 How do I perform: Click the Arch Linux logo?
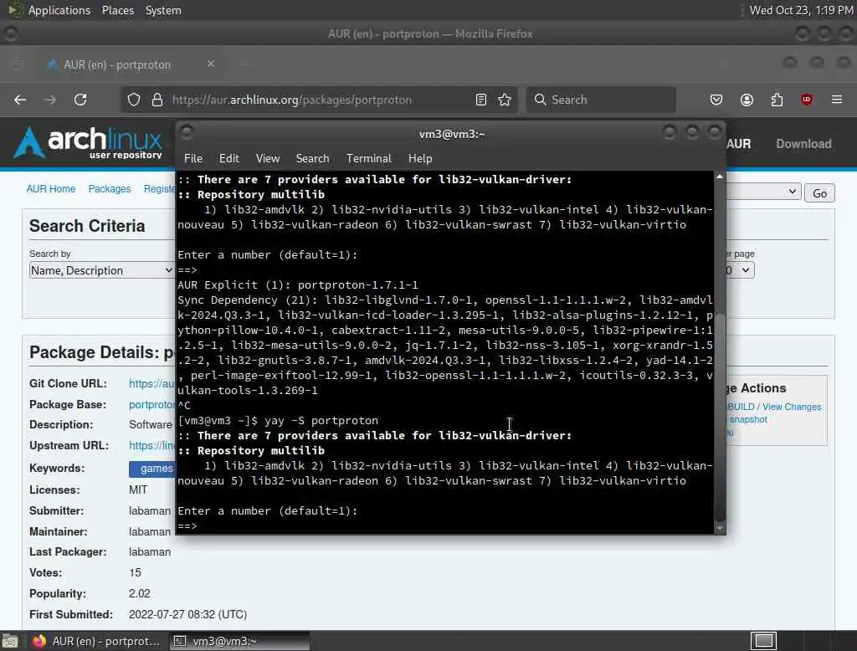pyautogui.click(x=88, y=142)
